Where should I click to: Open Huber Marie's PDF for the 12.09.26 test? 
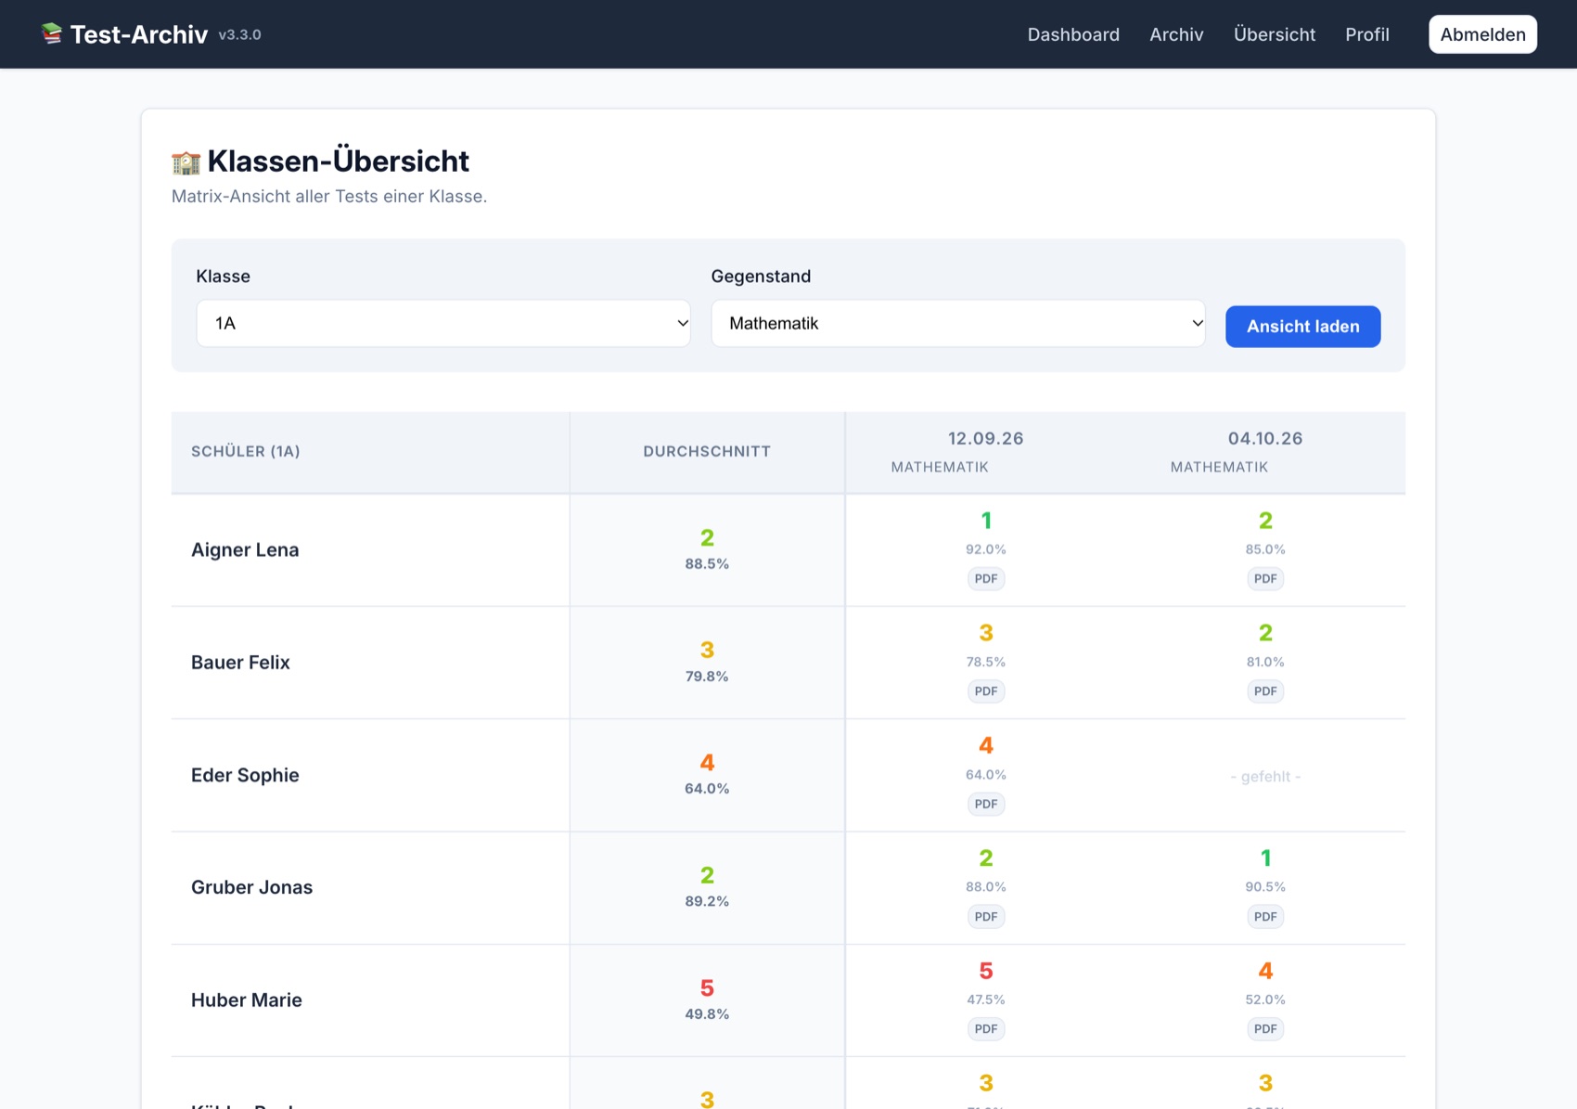986,1029
